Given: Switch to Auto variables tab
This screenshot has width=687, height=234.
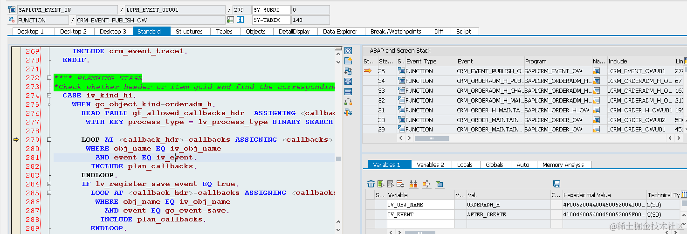Looking at the screenshot, I should [x=523, y=165].
